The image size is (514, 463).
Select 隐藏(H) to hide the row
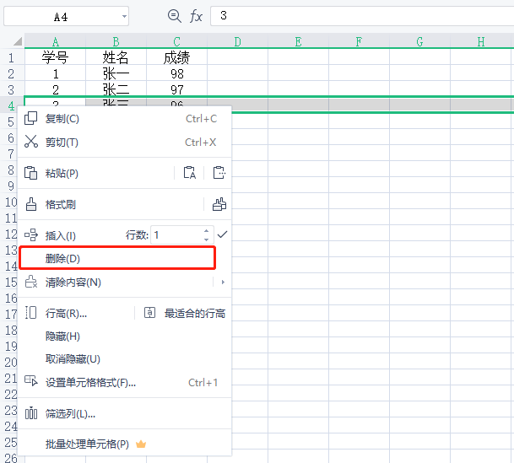tap(62, 336)
